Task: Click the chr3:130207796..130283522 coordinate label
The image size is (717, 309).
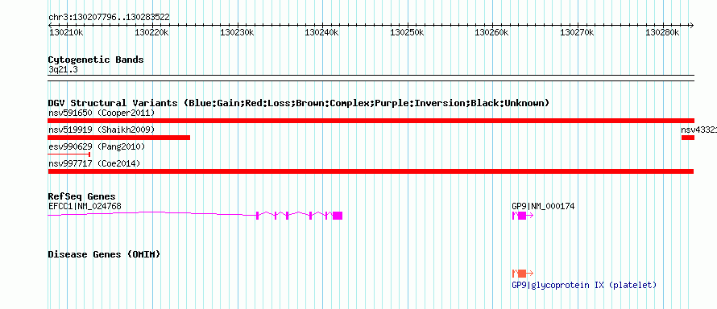Action: (109, 17)
